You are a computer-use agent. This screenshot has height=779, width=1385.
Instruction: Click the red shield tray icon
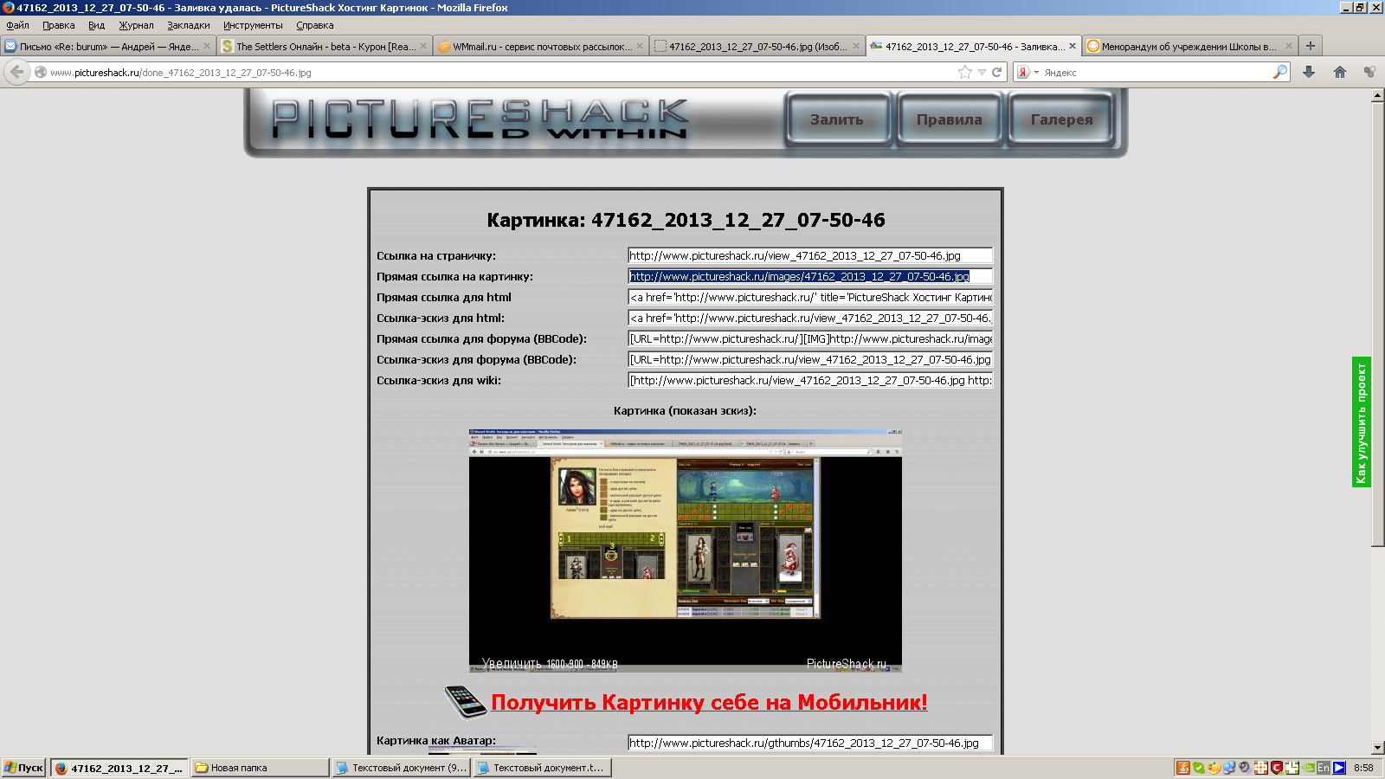coord(1276,768)
